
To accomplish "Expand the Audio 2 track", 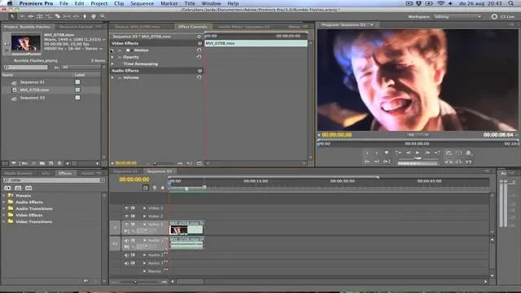I will coord(145,255).
